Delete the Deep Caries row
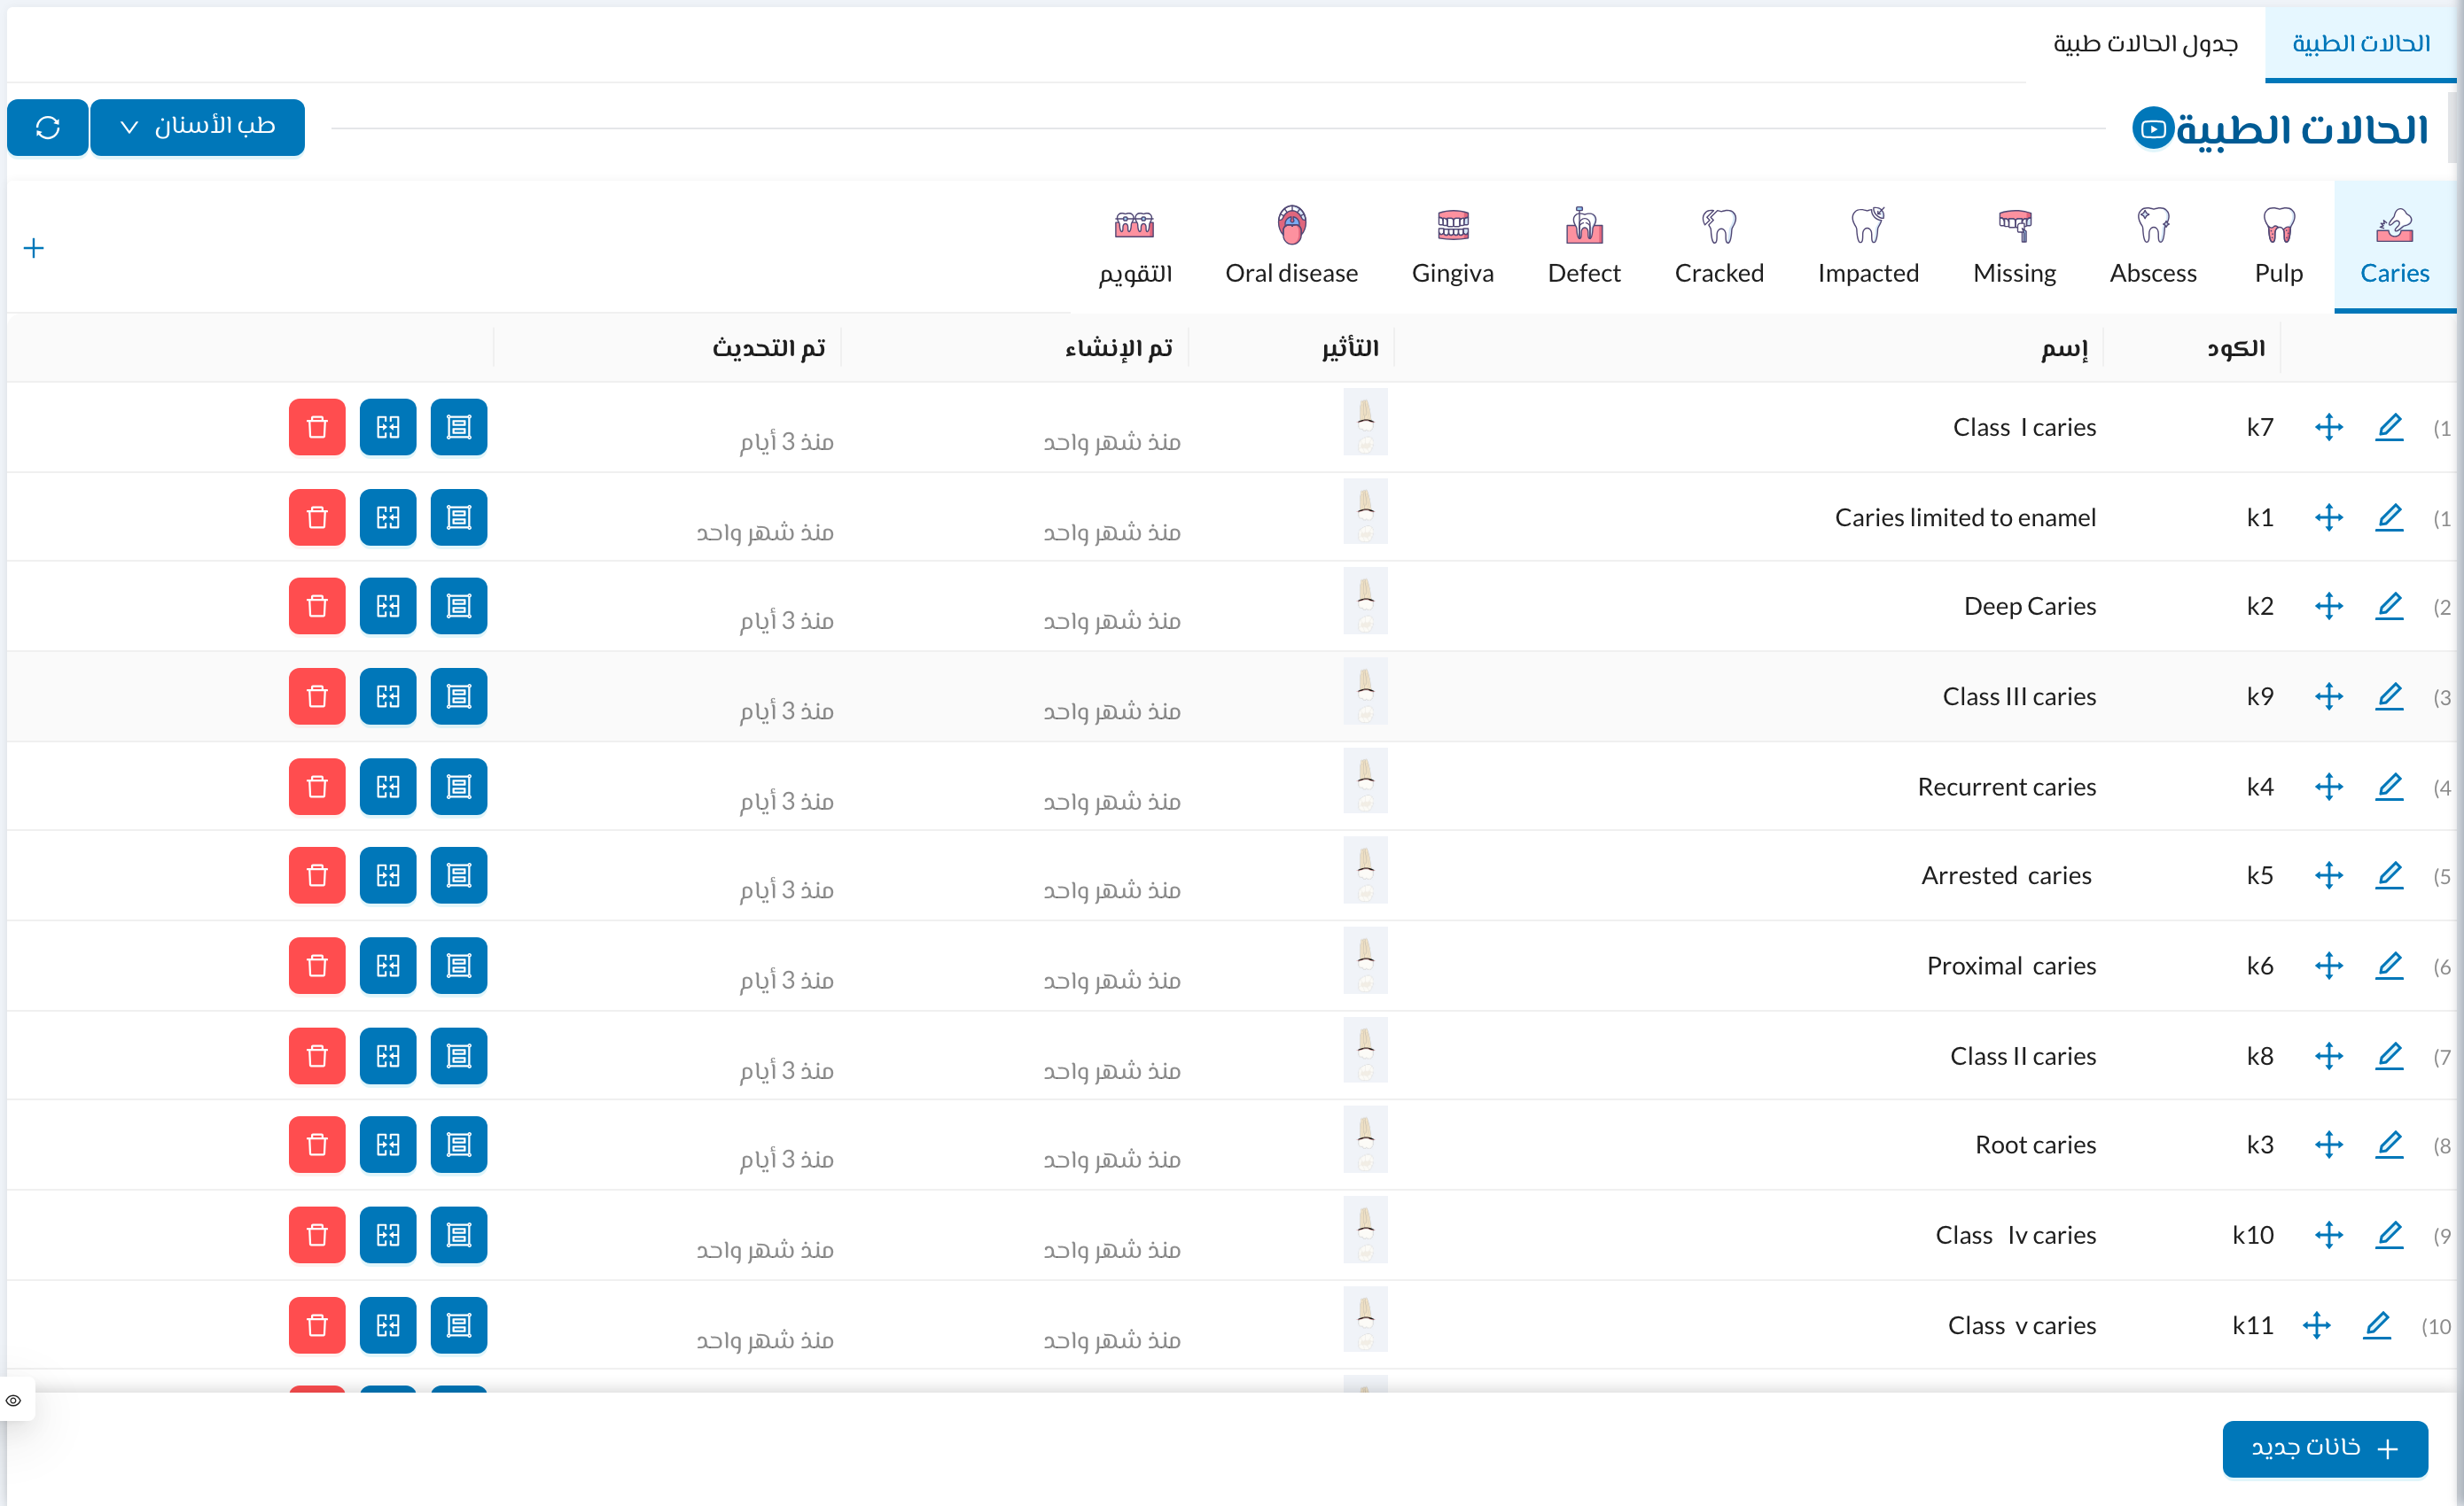 tap(317, 606)
